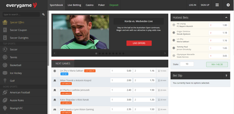Viewport: 234px width, 114px height.
Task: Collapse the Hottest Bets panel
Action: pyautogui.click(x=226, y=18)
